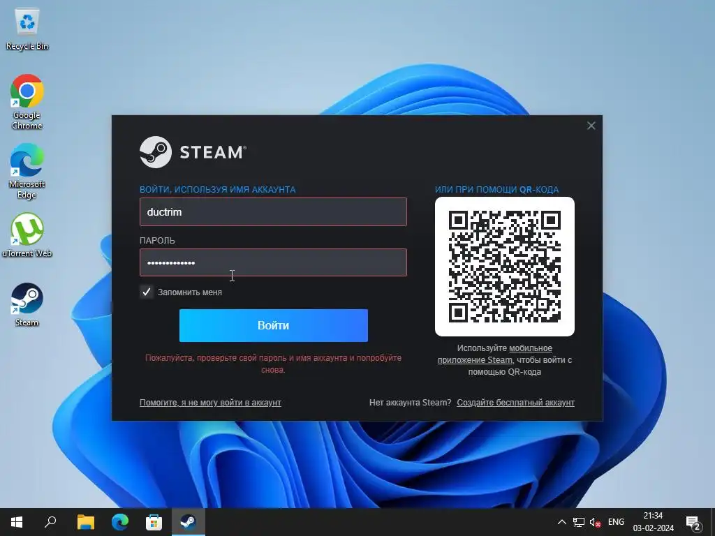715x536 pixels.
Task: Click 'ВОЙТИ, ИСПОЛЬЗУЯ ИМЯ АККАУНТА' heading
Action: 218,190
